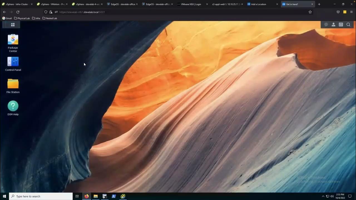Switch to vSphere - VMotion tab
The width and height of the screenshot is (356, 200).
point(52,4)
